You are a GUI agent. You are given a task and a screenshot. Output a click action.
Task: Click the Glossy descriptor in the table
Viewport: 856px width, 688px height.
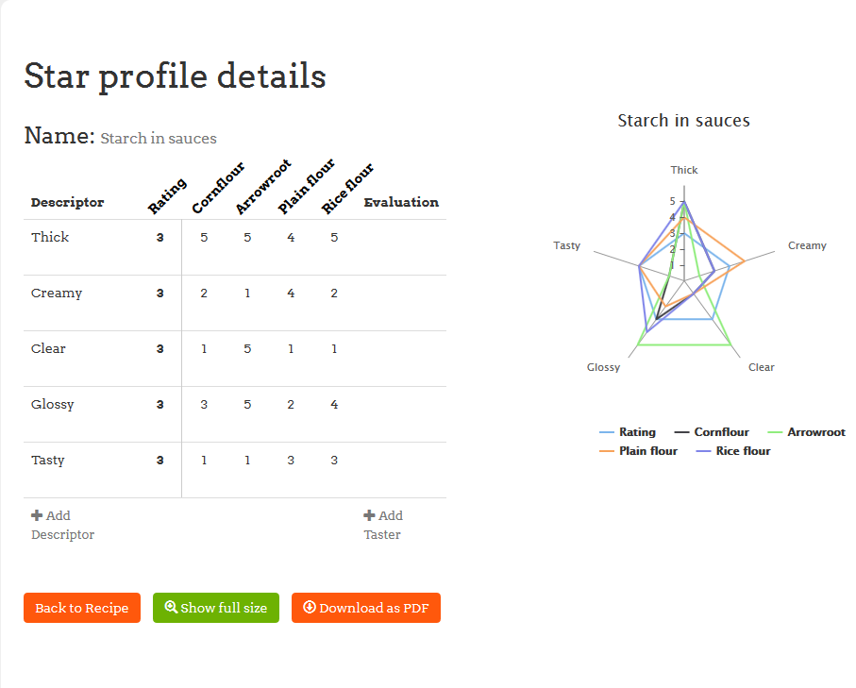click(53, 404)
